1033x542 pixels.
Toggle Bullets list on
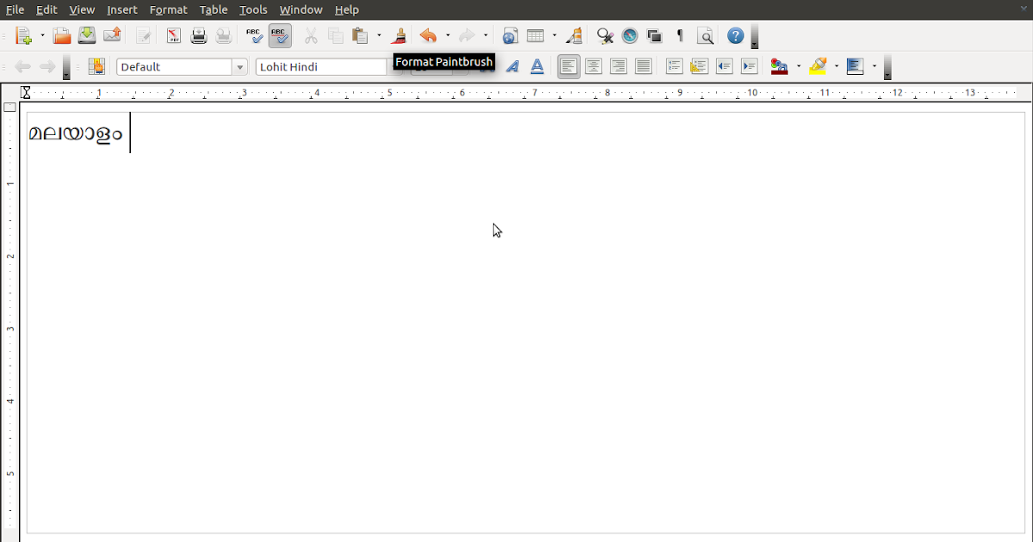click(700, 66)
